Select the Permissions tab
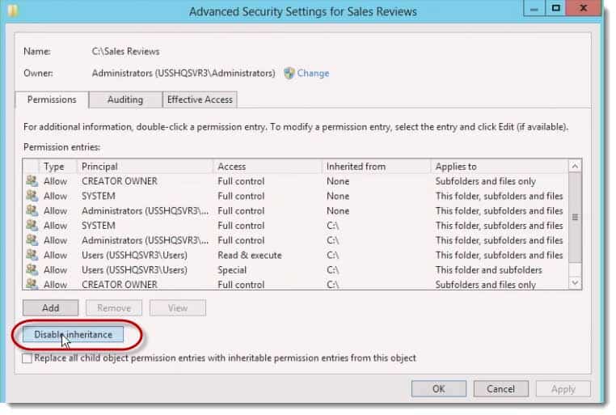Screen dimensions: 616x415 (52, 100)
